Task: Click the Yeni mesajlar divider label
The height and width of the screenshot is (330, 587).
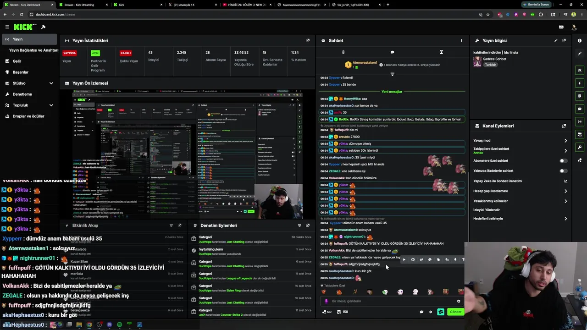Action: tap(392, 92)
